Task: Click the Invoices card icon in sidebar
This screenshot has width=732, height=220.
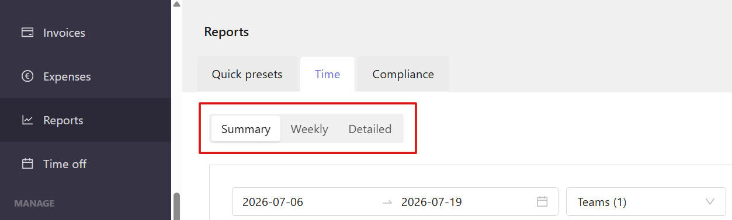Action: click(x=27, y=33)
